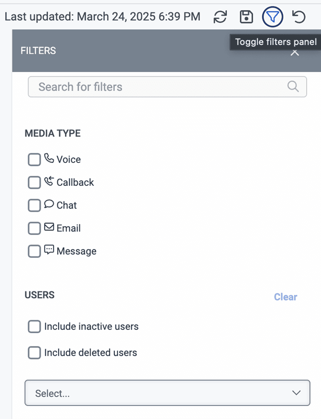The height and width of the screenshot is (419, 321).
Task: Open the Toggle filters panel icon
Action: click(x=272, y=17)
